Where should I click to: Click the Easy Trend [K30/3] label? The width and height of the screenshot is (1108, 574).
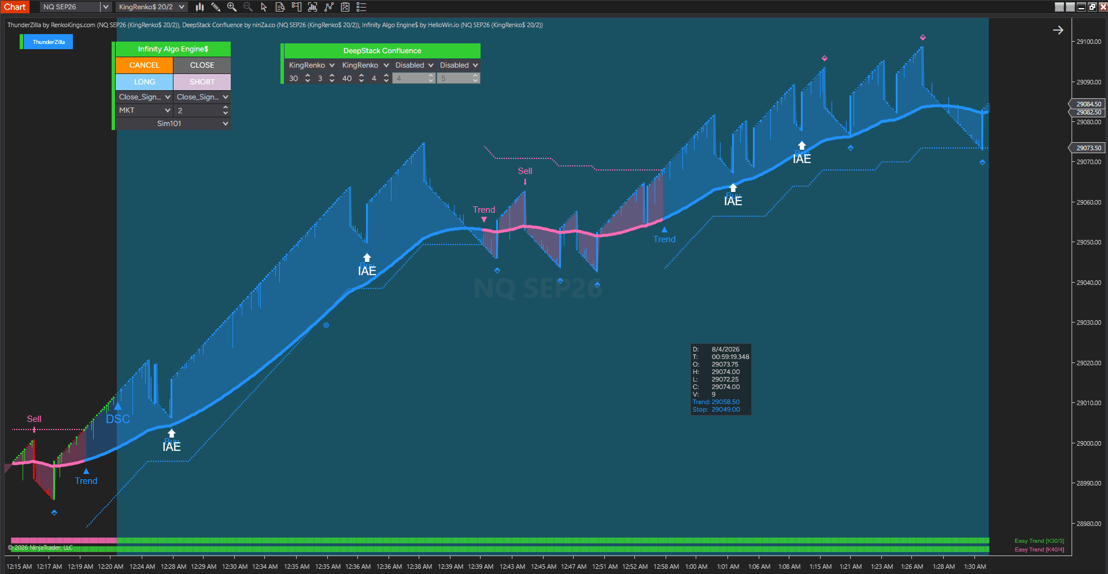coord(1039,541)
